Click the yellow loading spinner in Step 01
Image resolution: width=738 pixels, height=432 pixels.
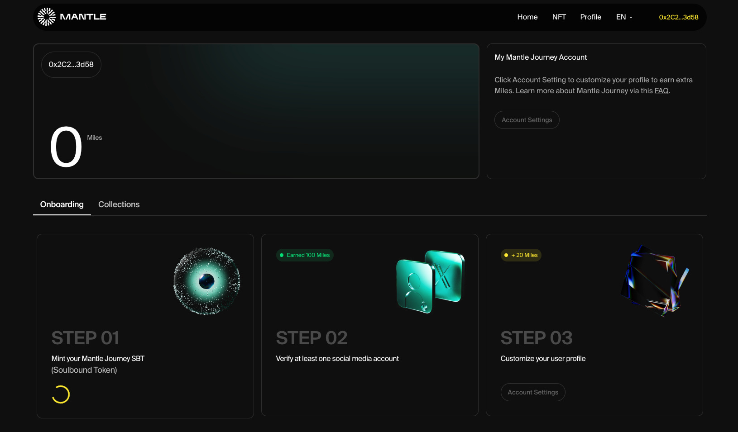[61, 394]
